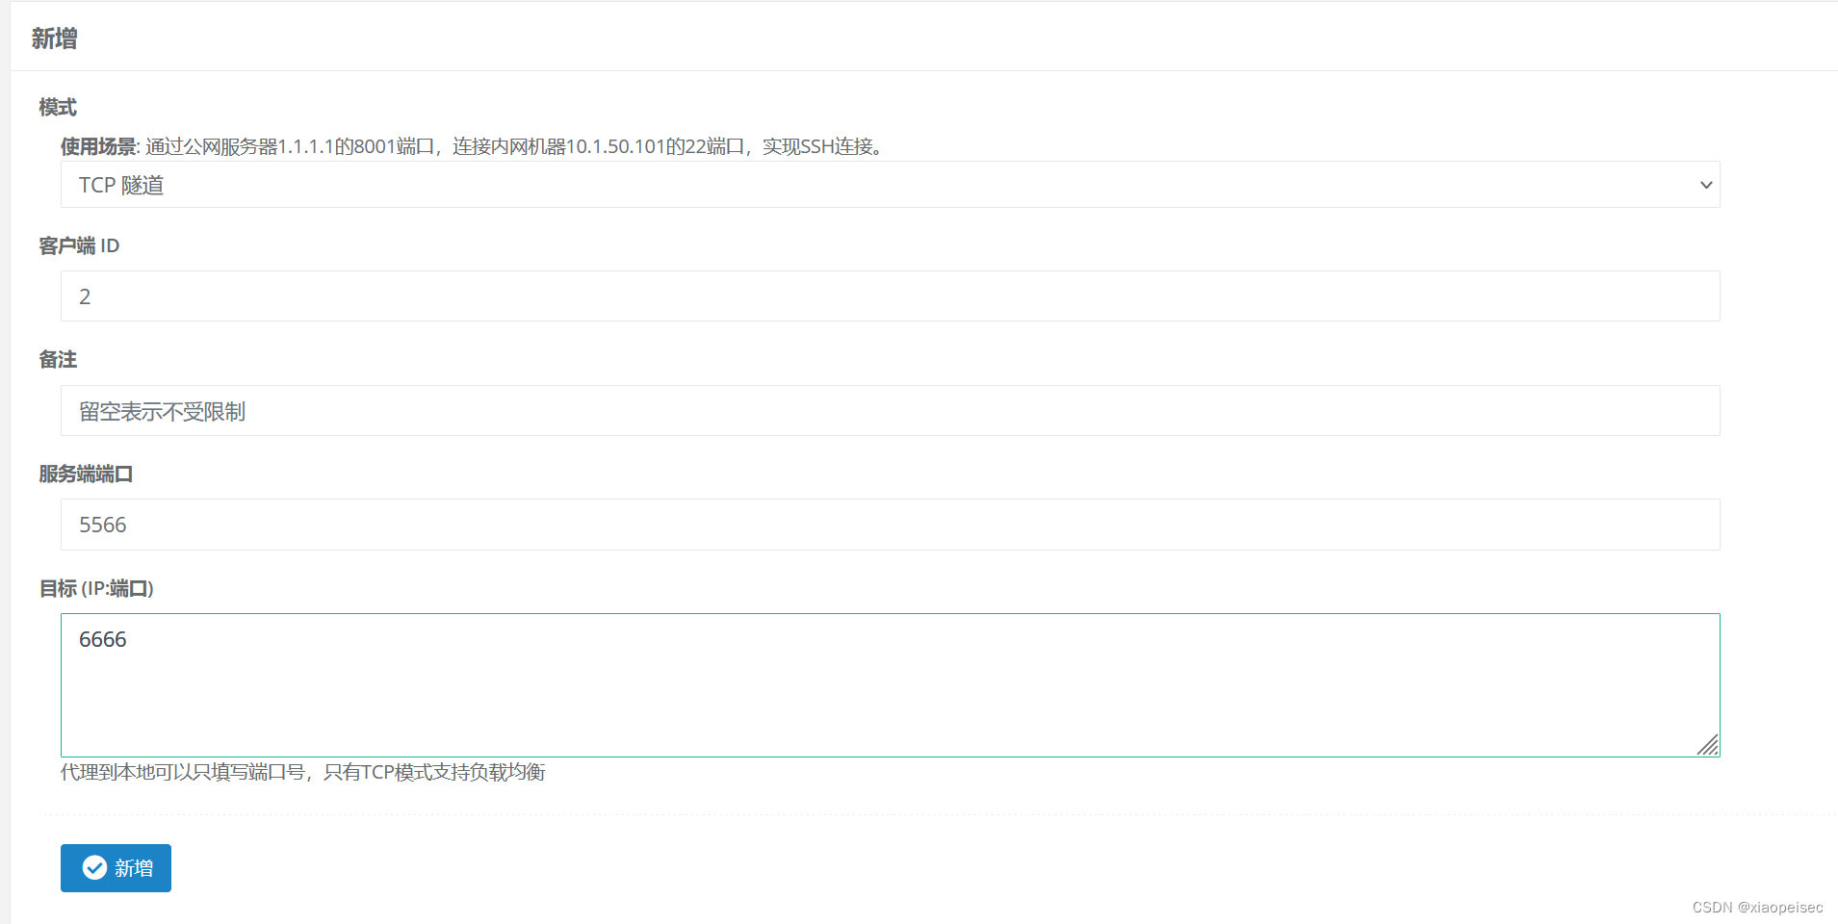This screenshot has height=924, width=1838.
Task: Click the 客户端 ID label
Action: pos(79,245)
